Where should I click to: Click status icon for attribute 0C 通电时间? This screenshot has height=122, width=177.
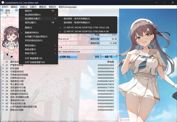pyautogui.click(x=3, y=100)
